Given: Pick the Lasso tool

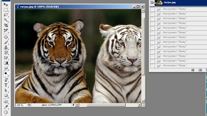Looking at the screenshot, I should (x=6, y=15).
